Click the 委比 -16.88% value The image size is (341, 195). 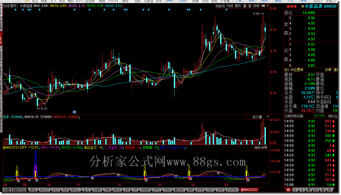(308, 13)
